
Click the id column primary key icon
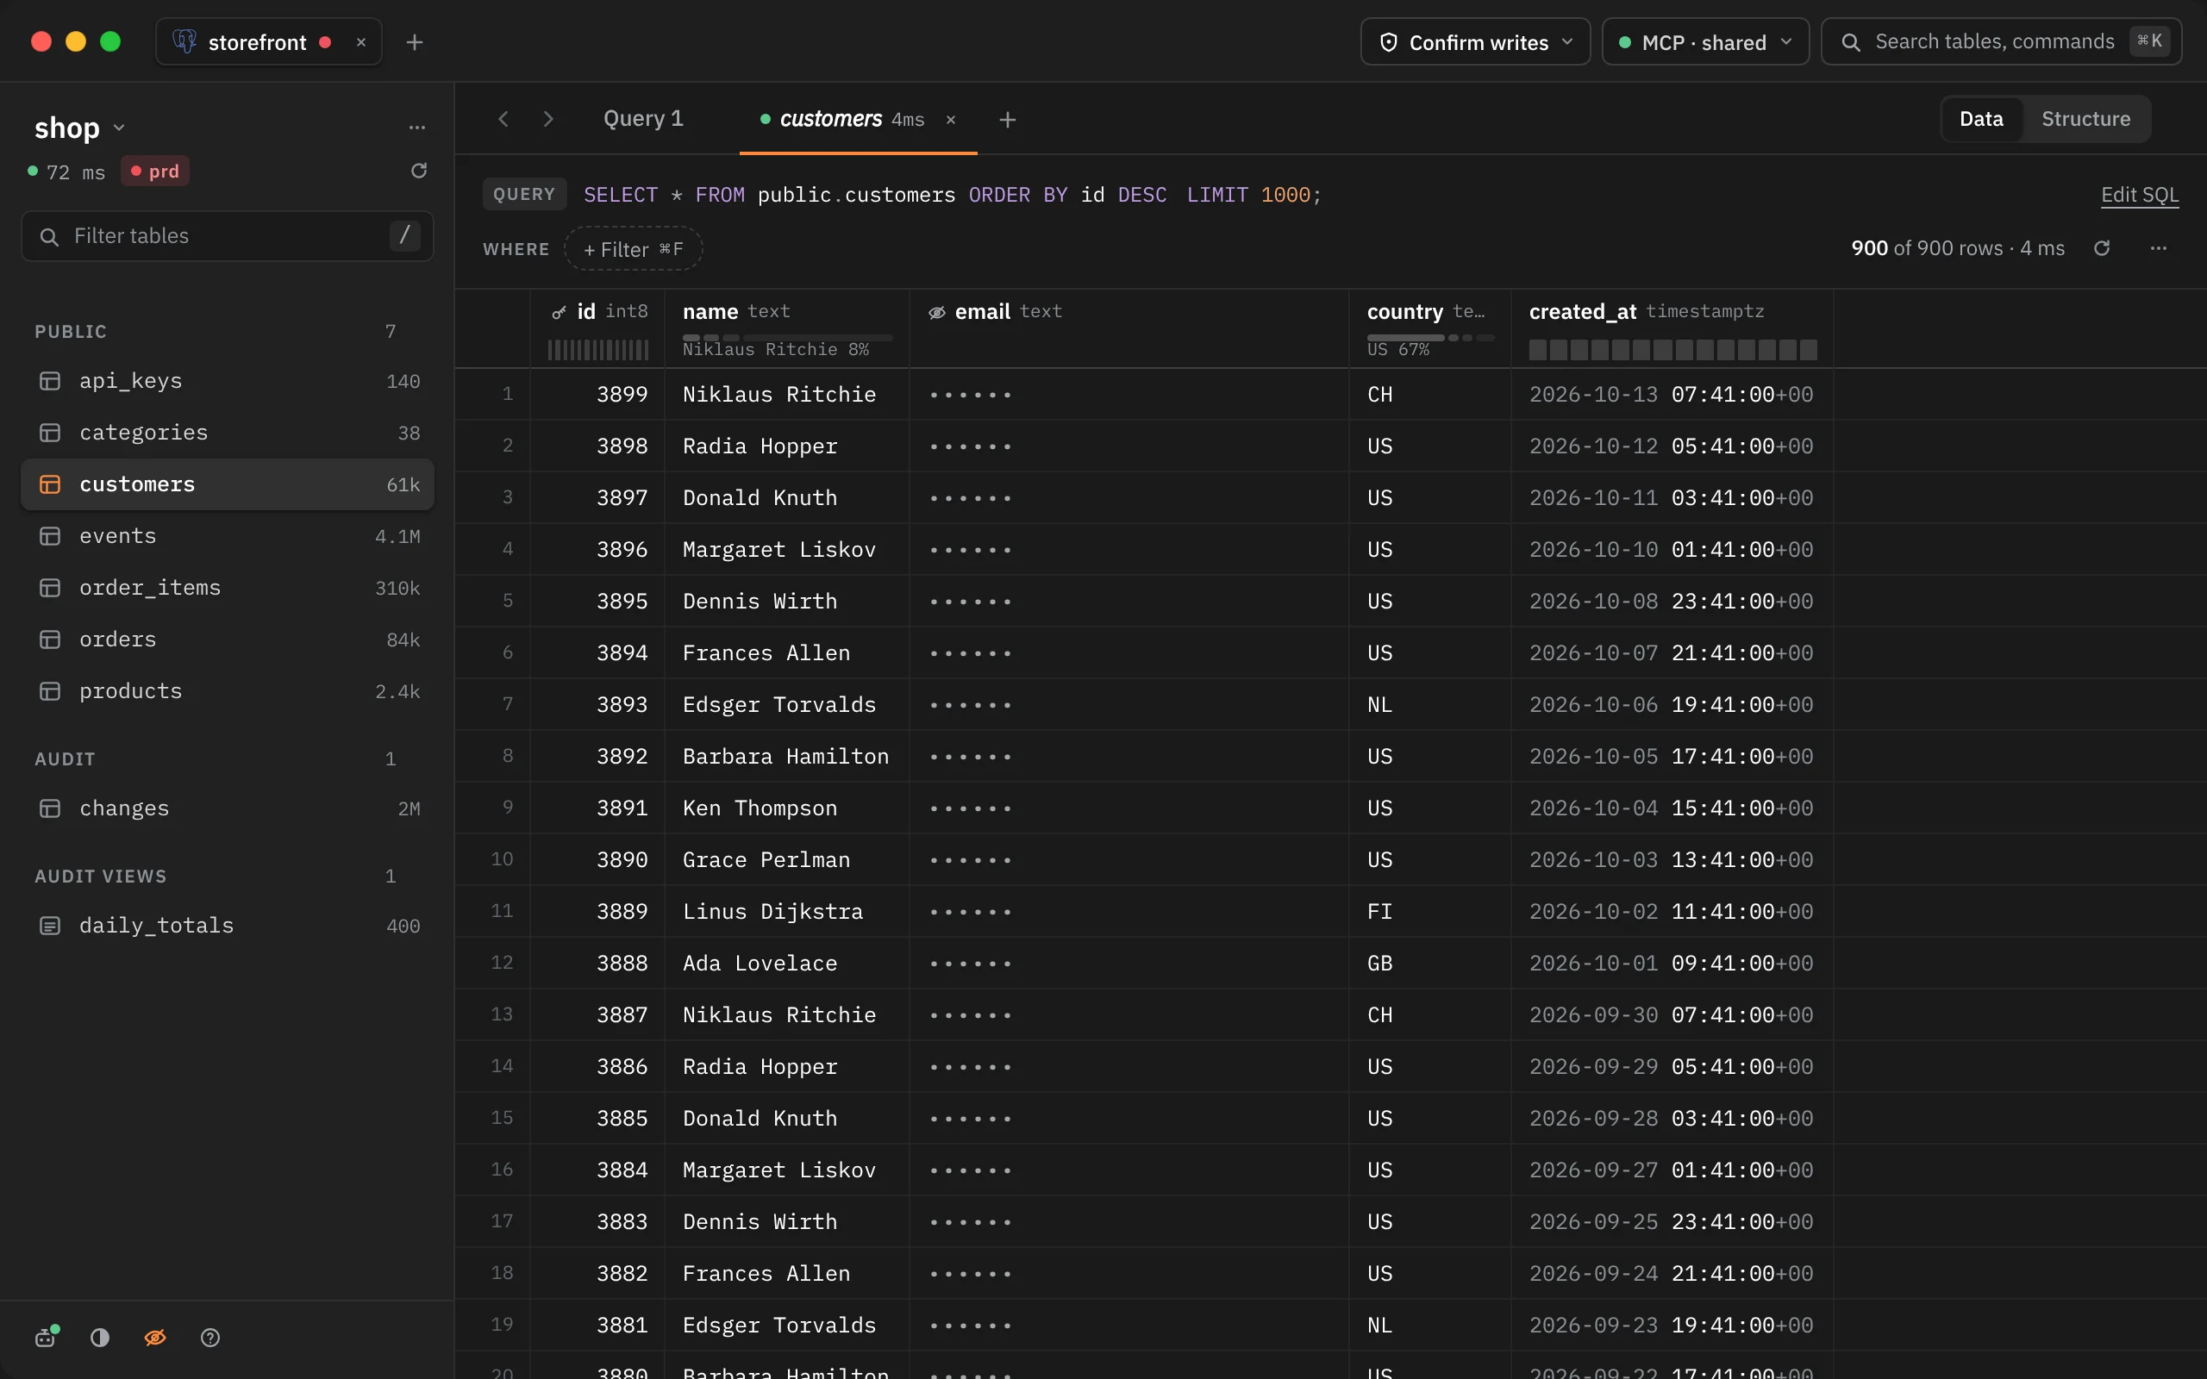pos(559,312)
